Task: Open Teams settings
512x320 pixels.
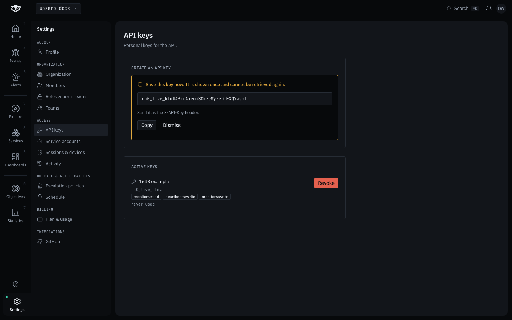Action: (71, 108)
